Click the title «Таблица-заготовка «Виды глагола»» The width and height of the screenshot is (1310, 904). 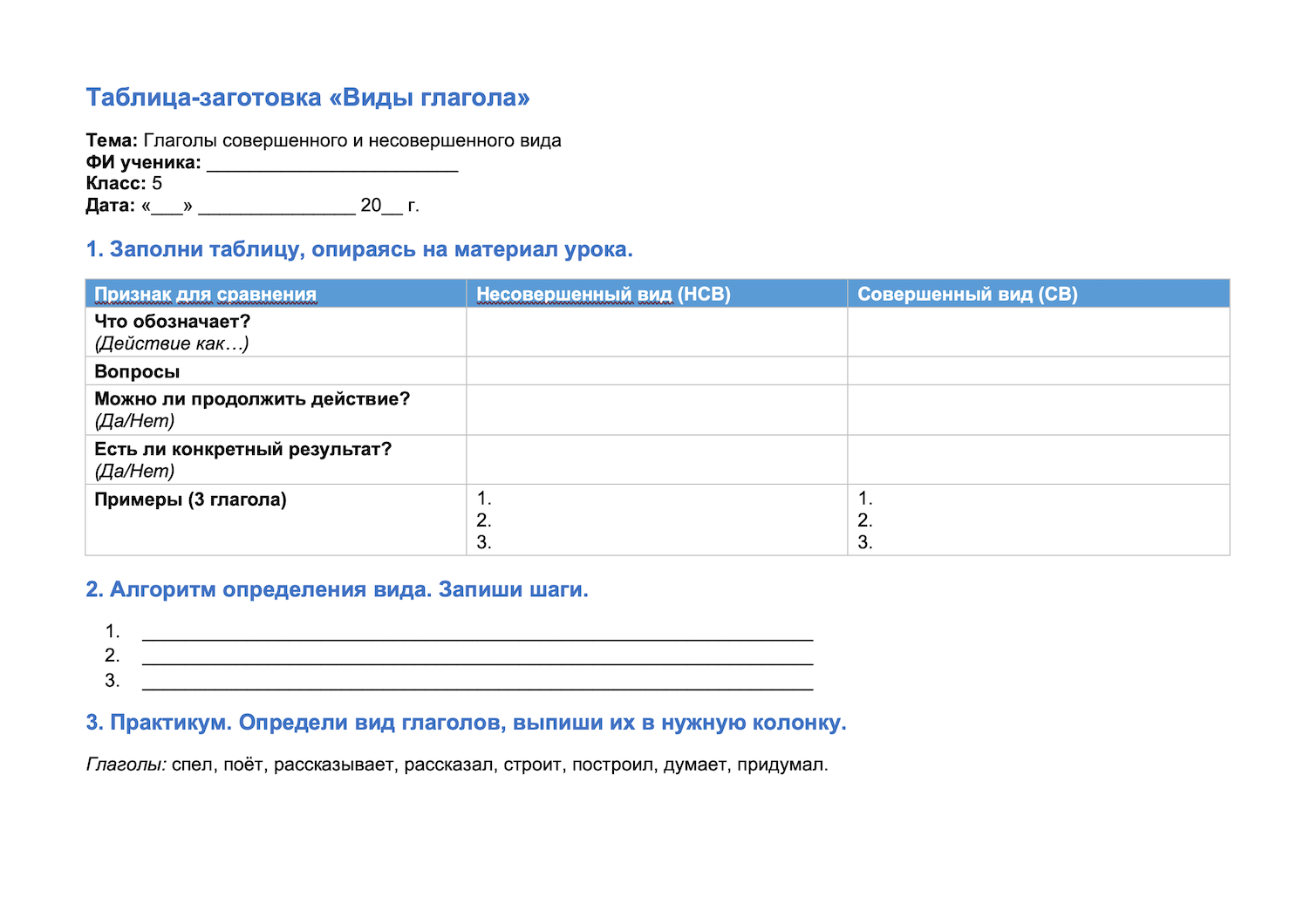[308, 98]
